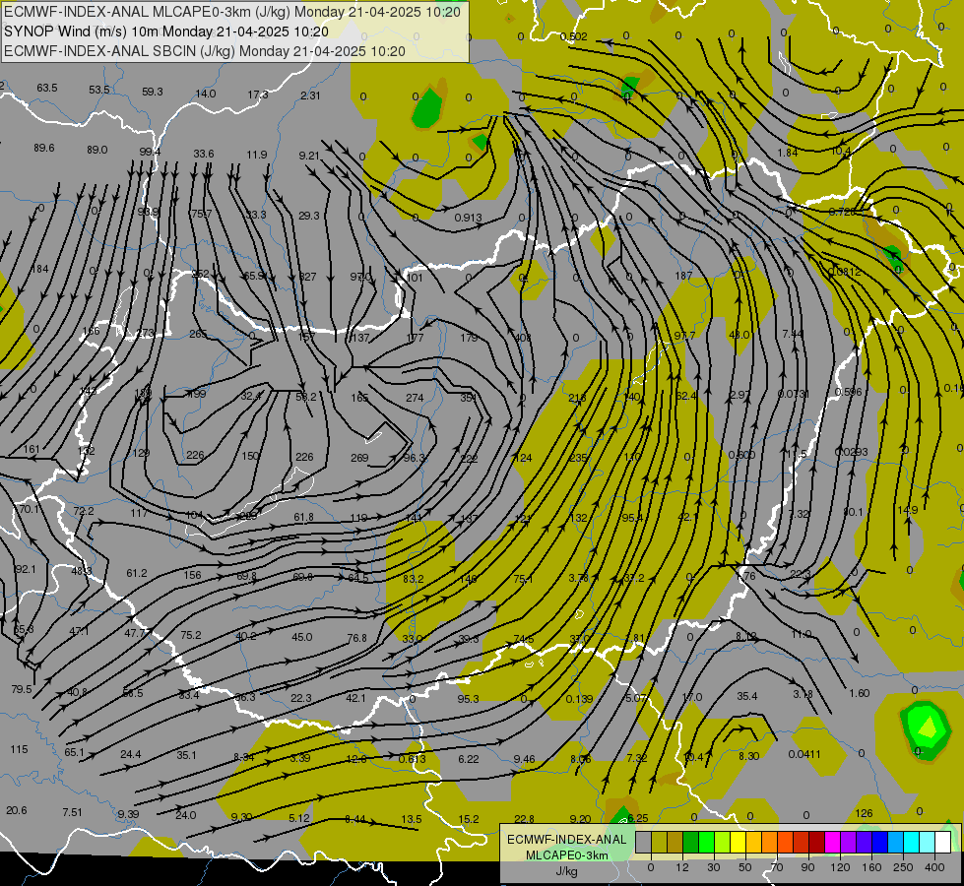Click the MLCAPE0-3km title line at top
The height and width of the screenshot is (886, 964).
pos(232,12)
